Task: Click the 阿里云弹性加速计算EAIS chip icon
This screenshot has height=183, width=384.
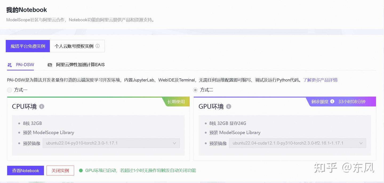Action: 50,65
